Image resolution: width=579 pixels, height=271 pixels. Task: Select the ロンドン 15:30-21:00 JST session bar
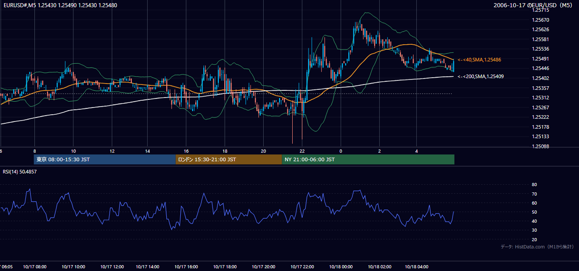coord(229,159)
